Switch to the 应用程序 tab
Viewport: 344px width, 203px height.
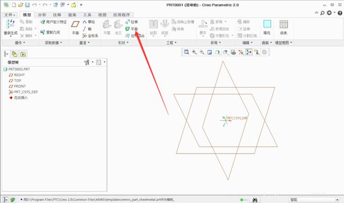tap(121, 15)
